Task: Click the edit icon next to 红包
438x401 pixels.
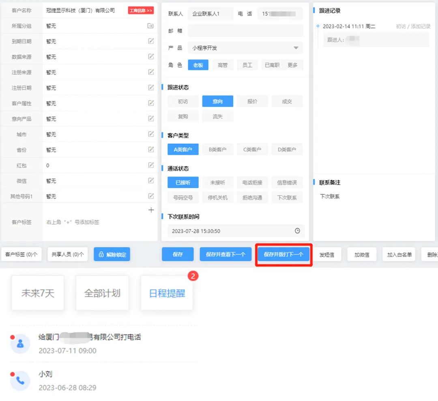Action: (150, 165)
